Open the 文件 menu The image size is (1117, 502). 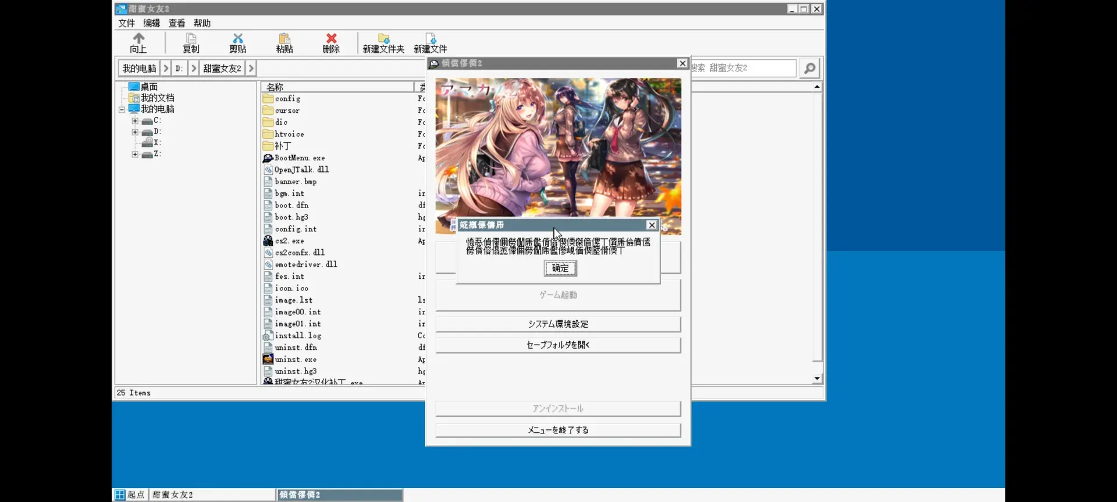126,23
